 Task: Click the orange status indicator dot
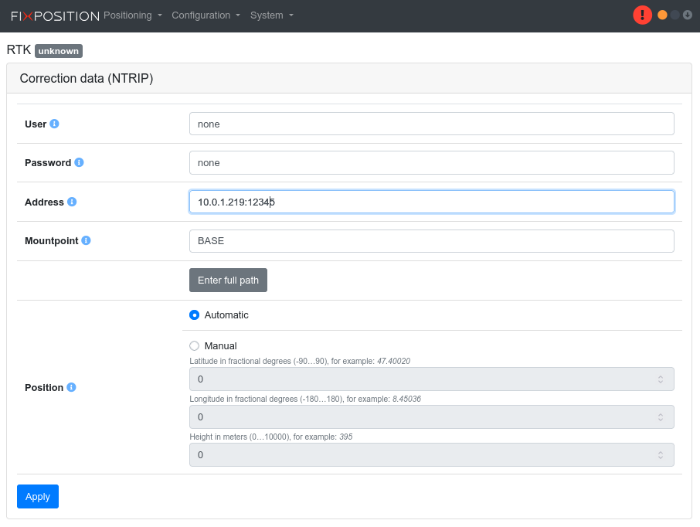tap(662, 15)
